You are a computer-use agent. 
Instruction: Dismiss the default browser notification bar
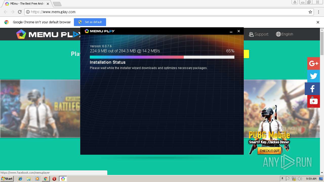coord(318,22)
